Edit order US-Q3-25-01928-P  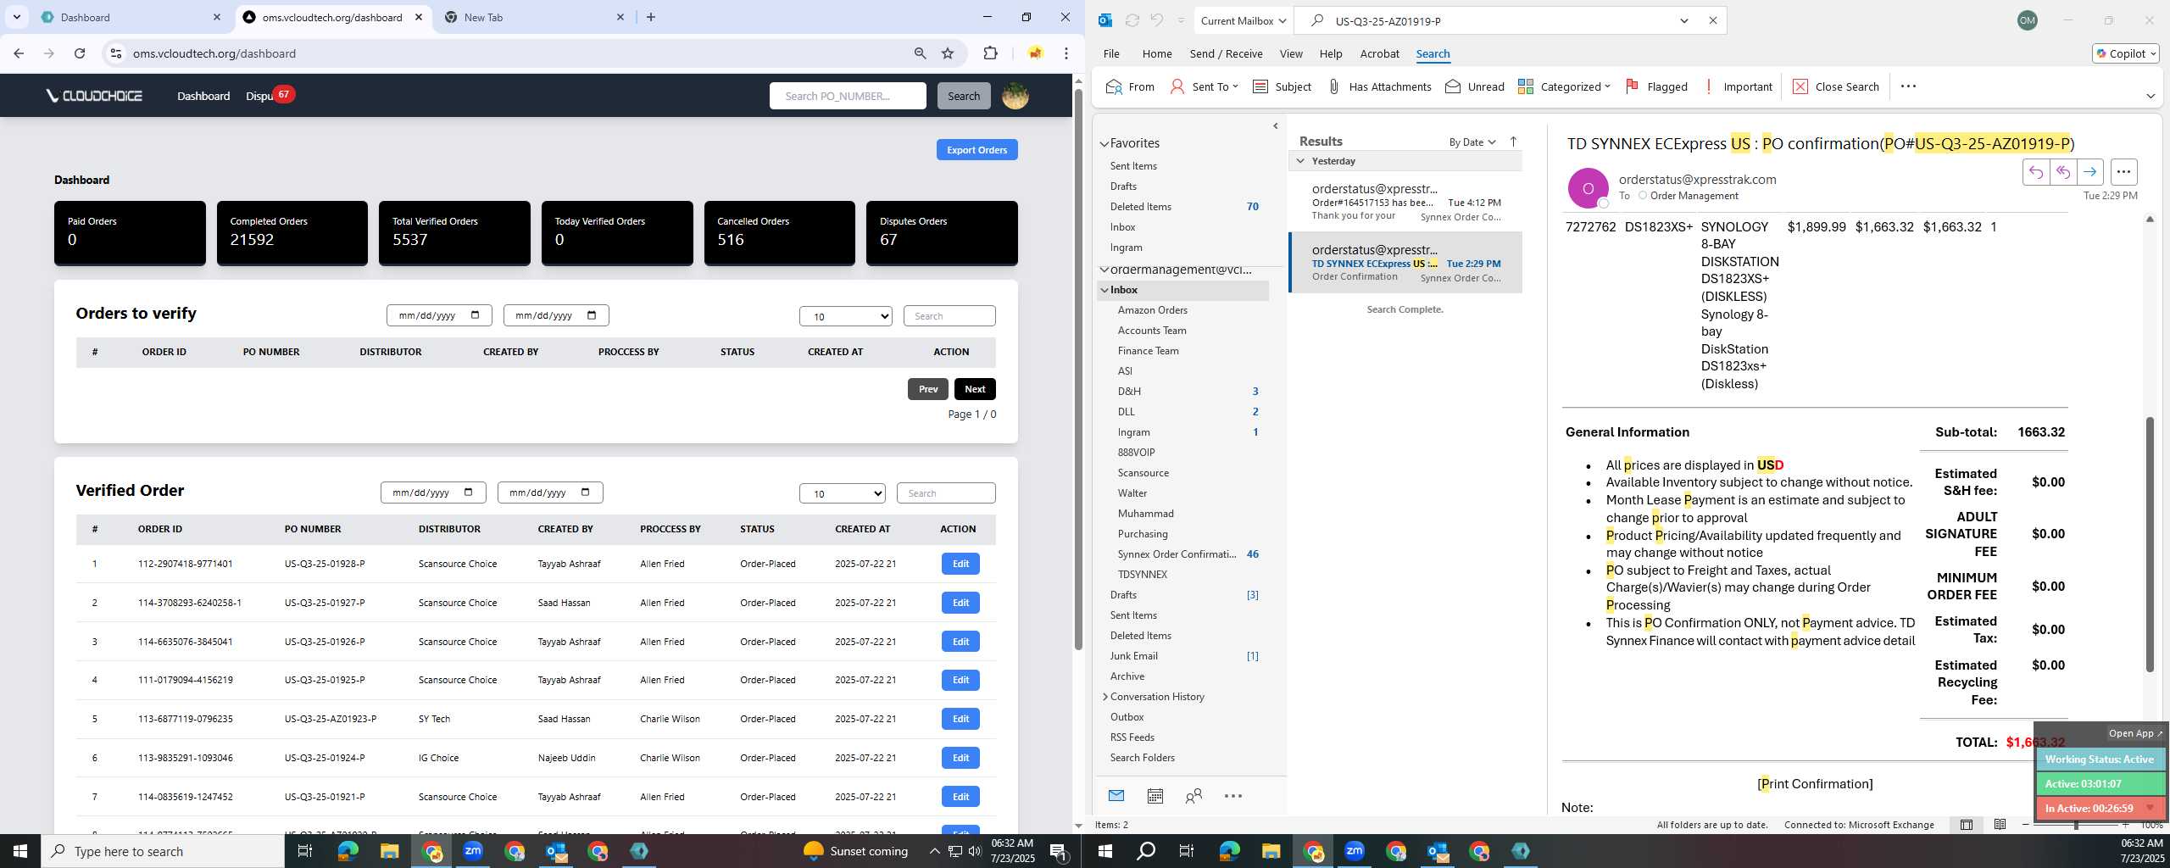960,564
